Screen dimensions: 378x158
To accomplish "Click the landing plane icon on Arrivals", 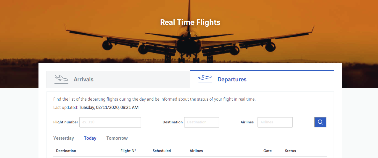I will tap(61, 79).
